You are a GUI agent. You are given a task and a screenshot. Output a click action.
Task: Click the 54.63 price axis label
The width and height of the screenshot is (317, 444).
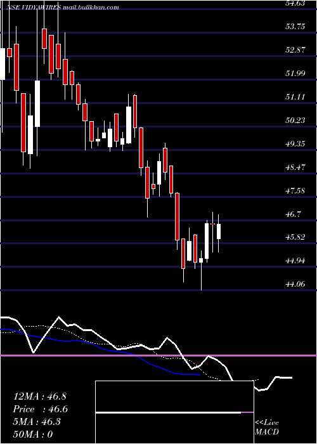(295, 3)
